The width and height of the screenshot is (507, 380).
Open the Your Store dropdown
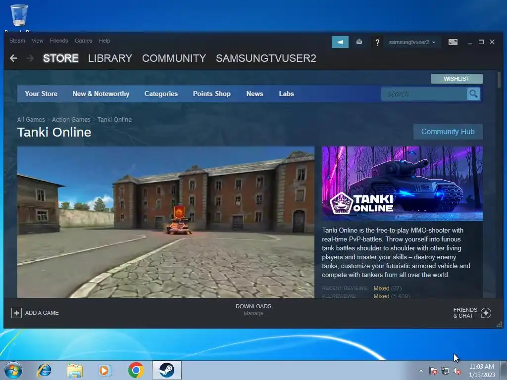point(41,94)
